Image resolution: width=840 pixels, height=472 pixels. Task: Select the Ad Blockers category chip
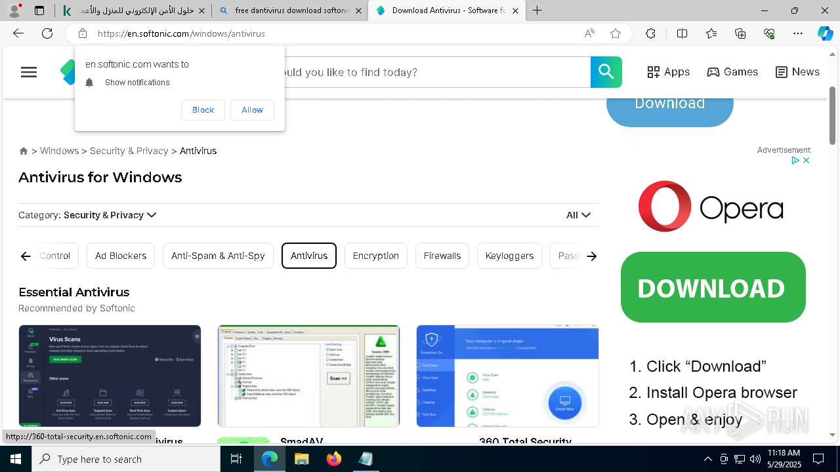click(x=121, y=256)
